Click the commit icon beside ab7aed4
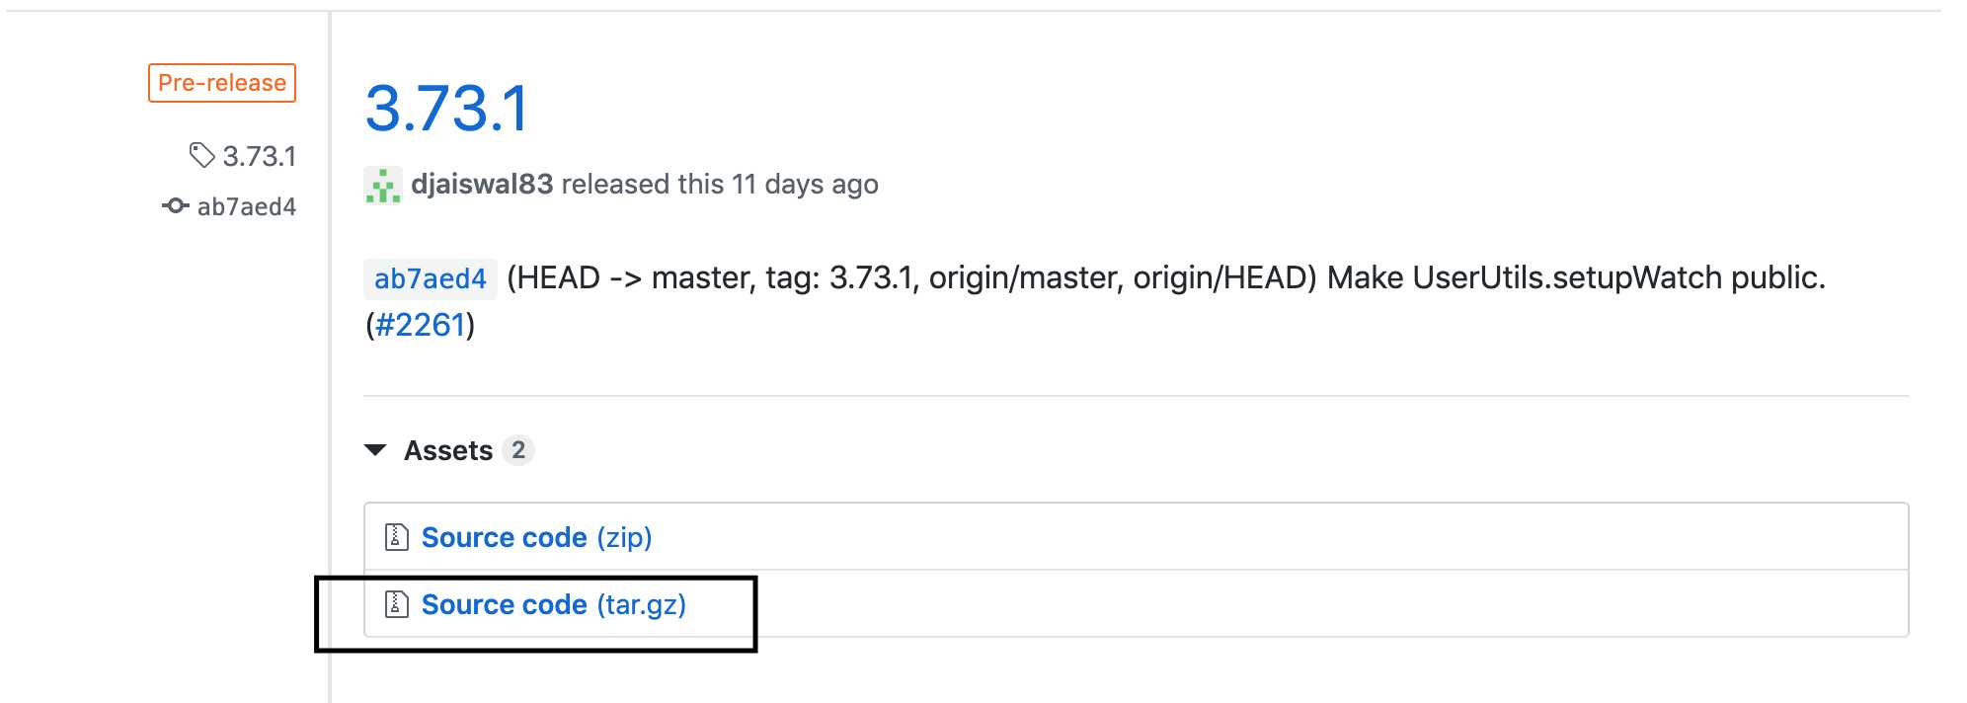The image size is (1967, 703). coord(176,206)
